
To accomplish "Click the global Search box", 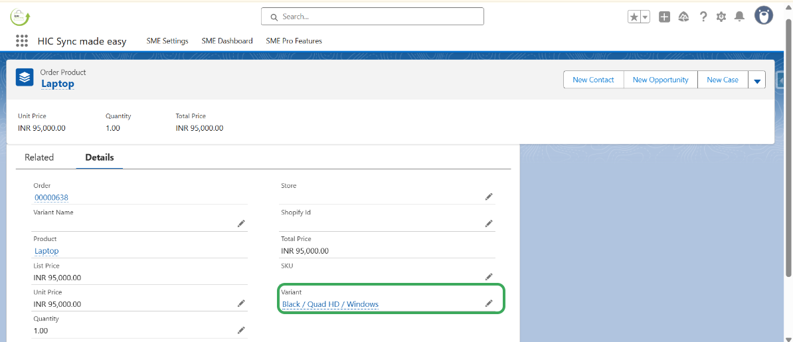I will tap(373, 17).
